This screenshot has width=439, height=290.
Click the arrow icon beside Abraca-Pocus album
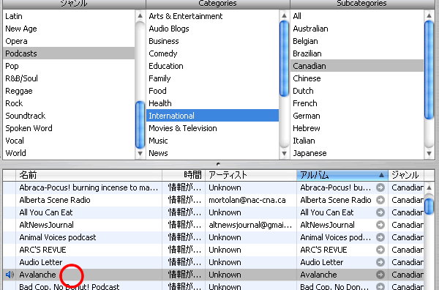tap(380, 187)
